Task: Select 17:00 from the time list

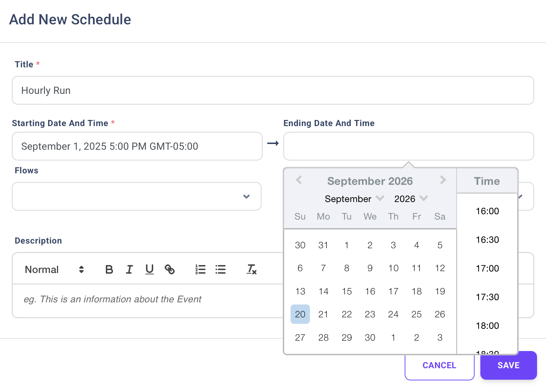Action: point(487,268)
